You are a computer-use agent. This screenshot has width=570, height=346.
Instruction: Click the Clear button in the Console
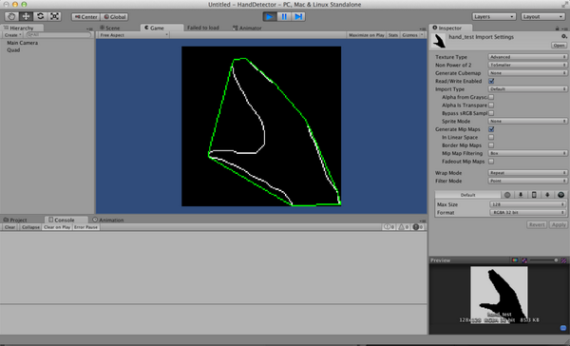[9, 227]
